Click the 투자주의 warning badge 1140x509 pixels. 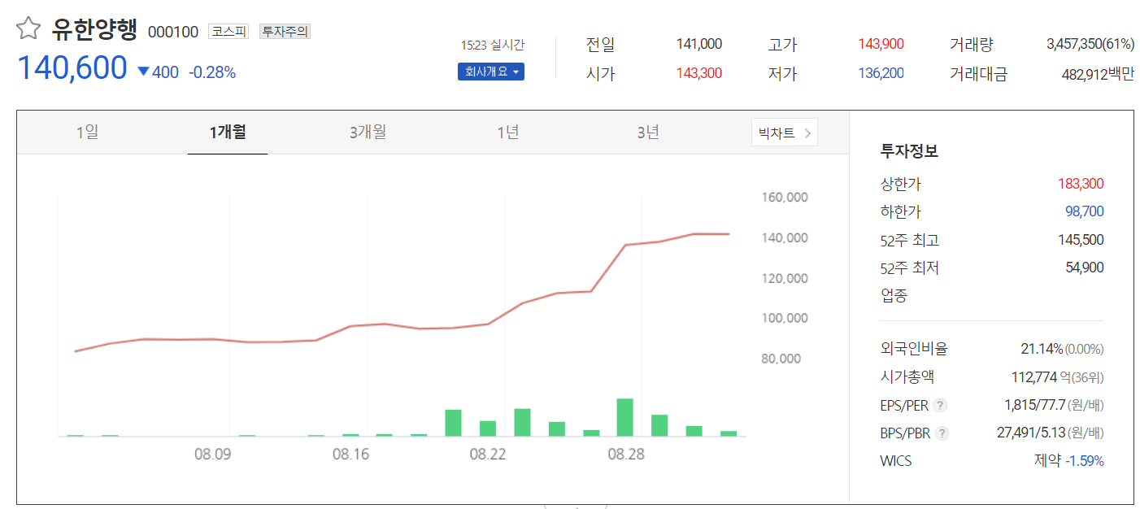[285, 32]
